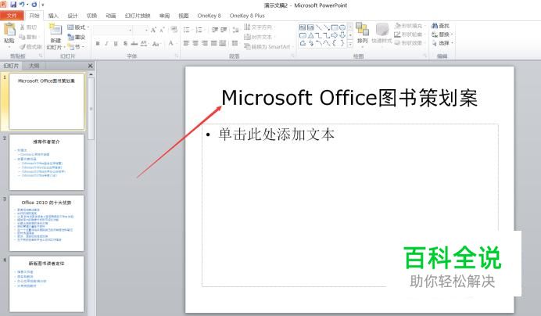Select the Arrow line shape
Screen dimensions: 541x316
coord(326,27)
